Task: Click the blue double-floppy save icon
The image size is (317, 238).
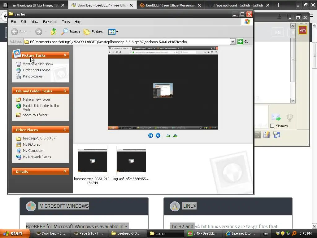Action: coord(276,135)
